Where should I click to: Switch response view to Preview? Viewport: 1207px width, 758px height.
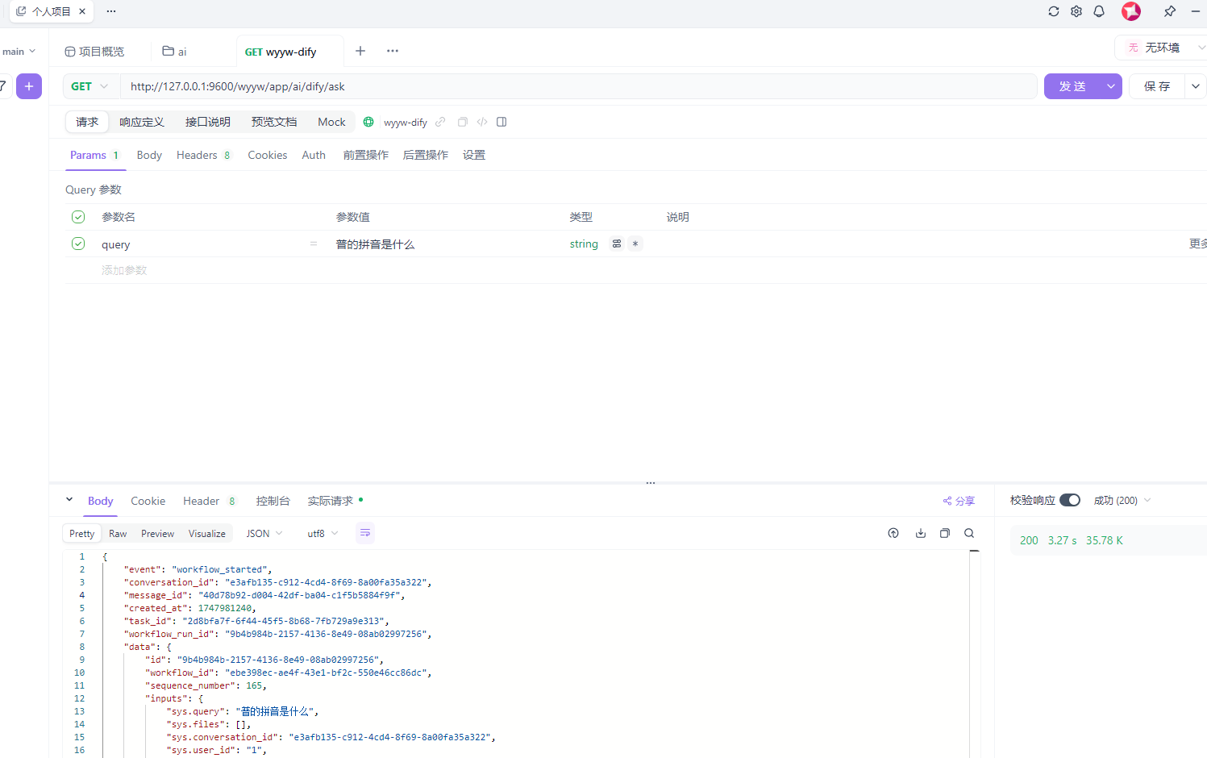click(x=157, y=534)
